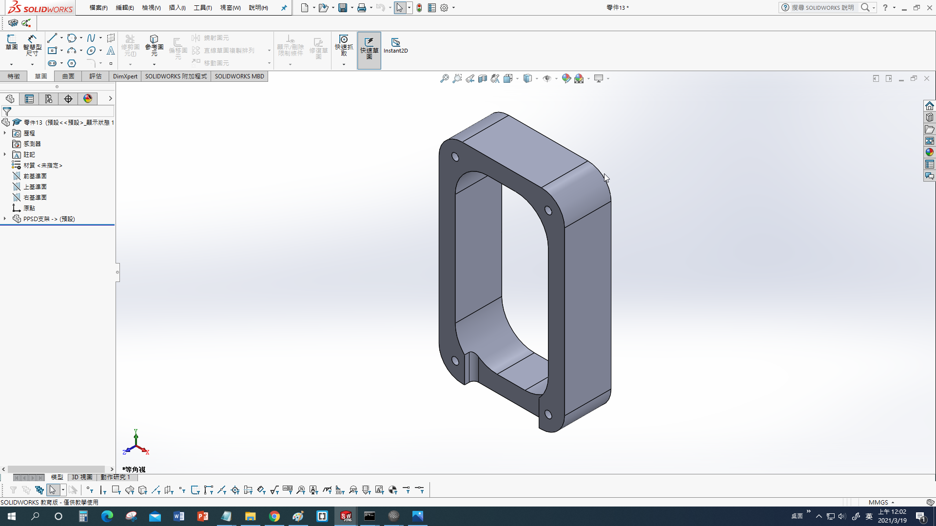Select the Spline sketch tool
Image resolution: width=936 pixels, height=526 pixels.
[x=91, y=38]
